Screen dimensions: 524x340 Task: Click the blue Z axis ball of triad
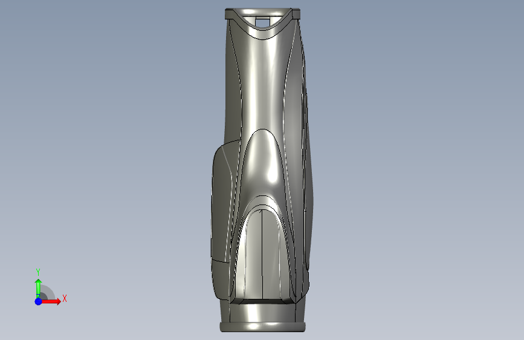[x=39, y=301]
